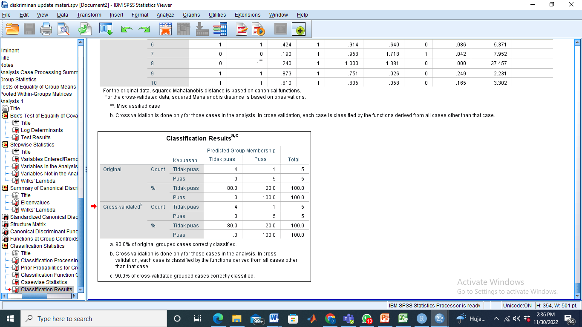Open the Graphs menu
This screenshot has height=327, width=582.
point(191,15)
